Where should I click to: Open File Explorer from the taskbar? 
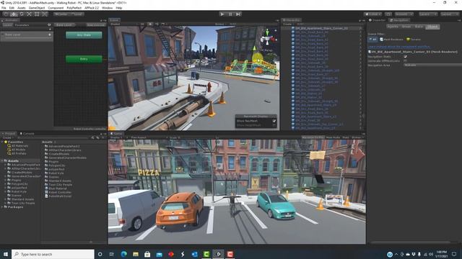tap(136, 254)
